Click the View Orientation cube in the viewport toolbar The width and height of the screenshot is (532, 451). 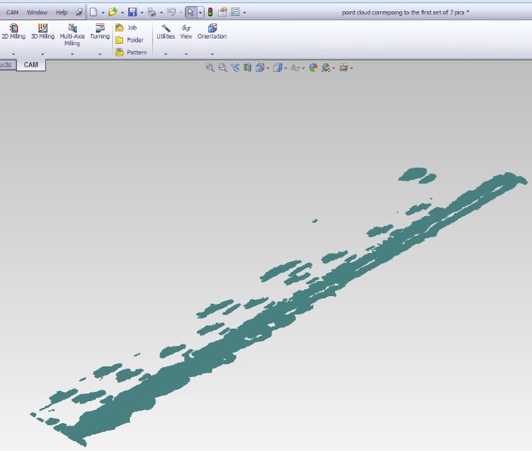[x=260, y=68]
